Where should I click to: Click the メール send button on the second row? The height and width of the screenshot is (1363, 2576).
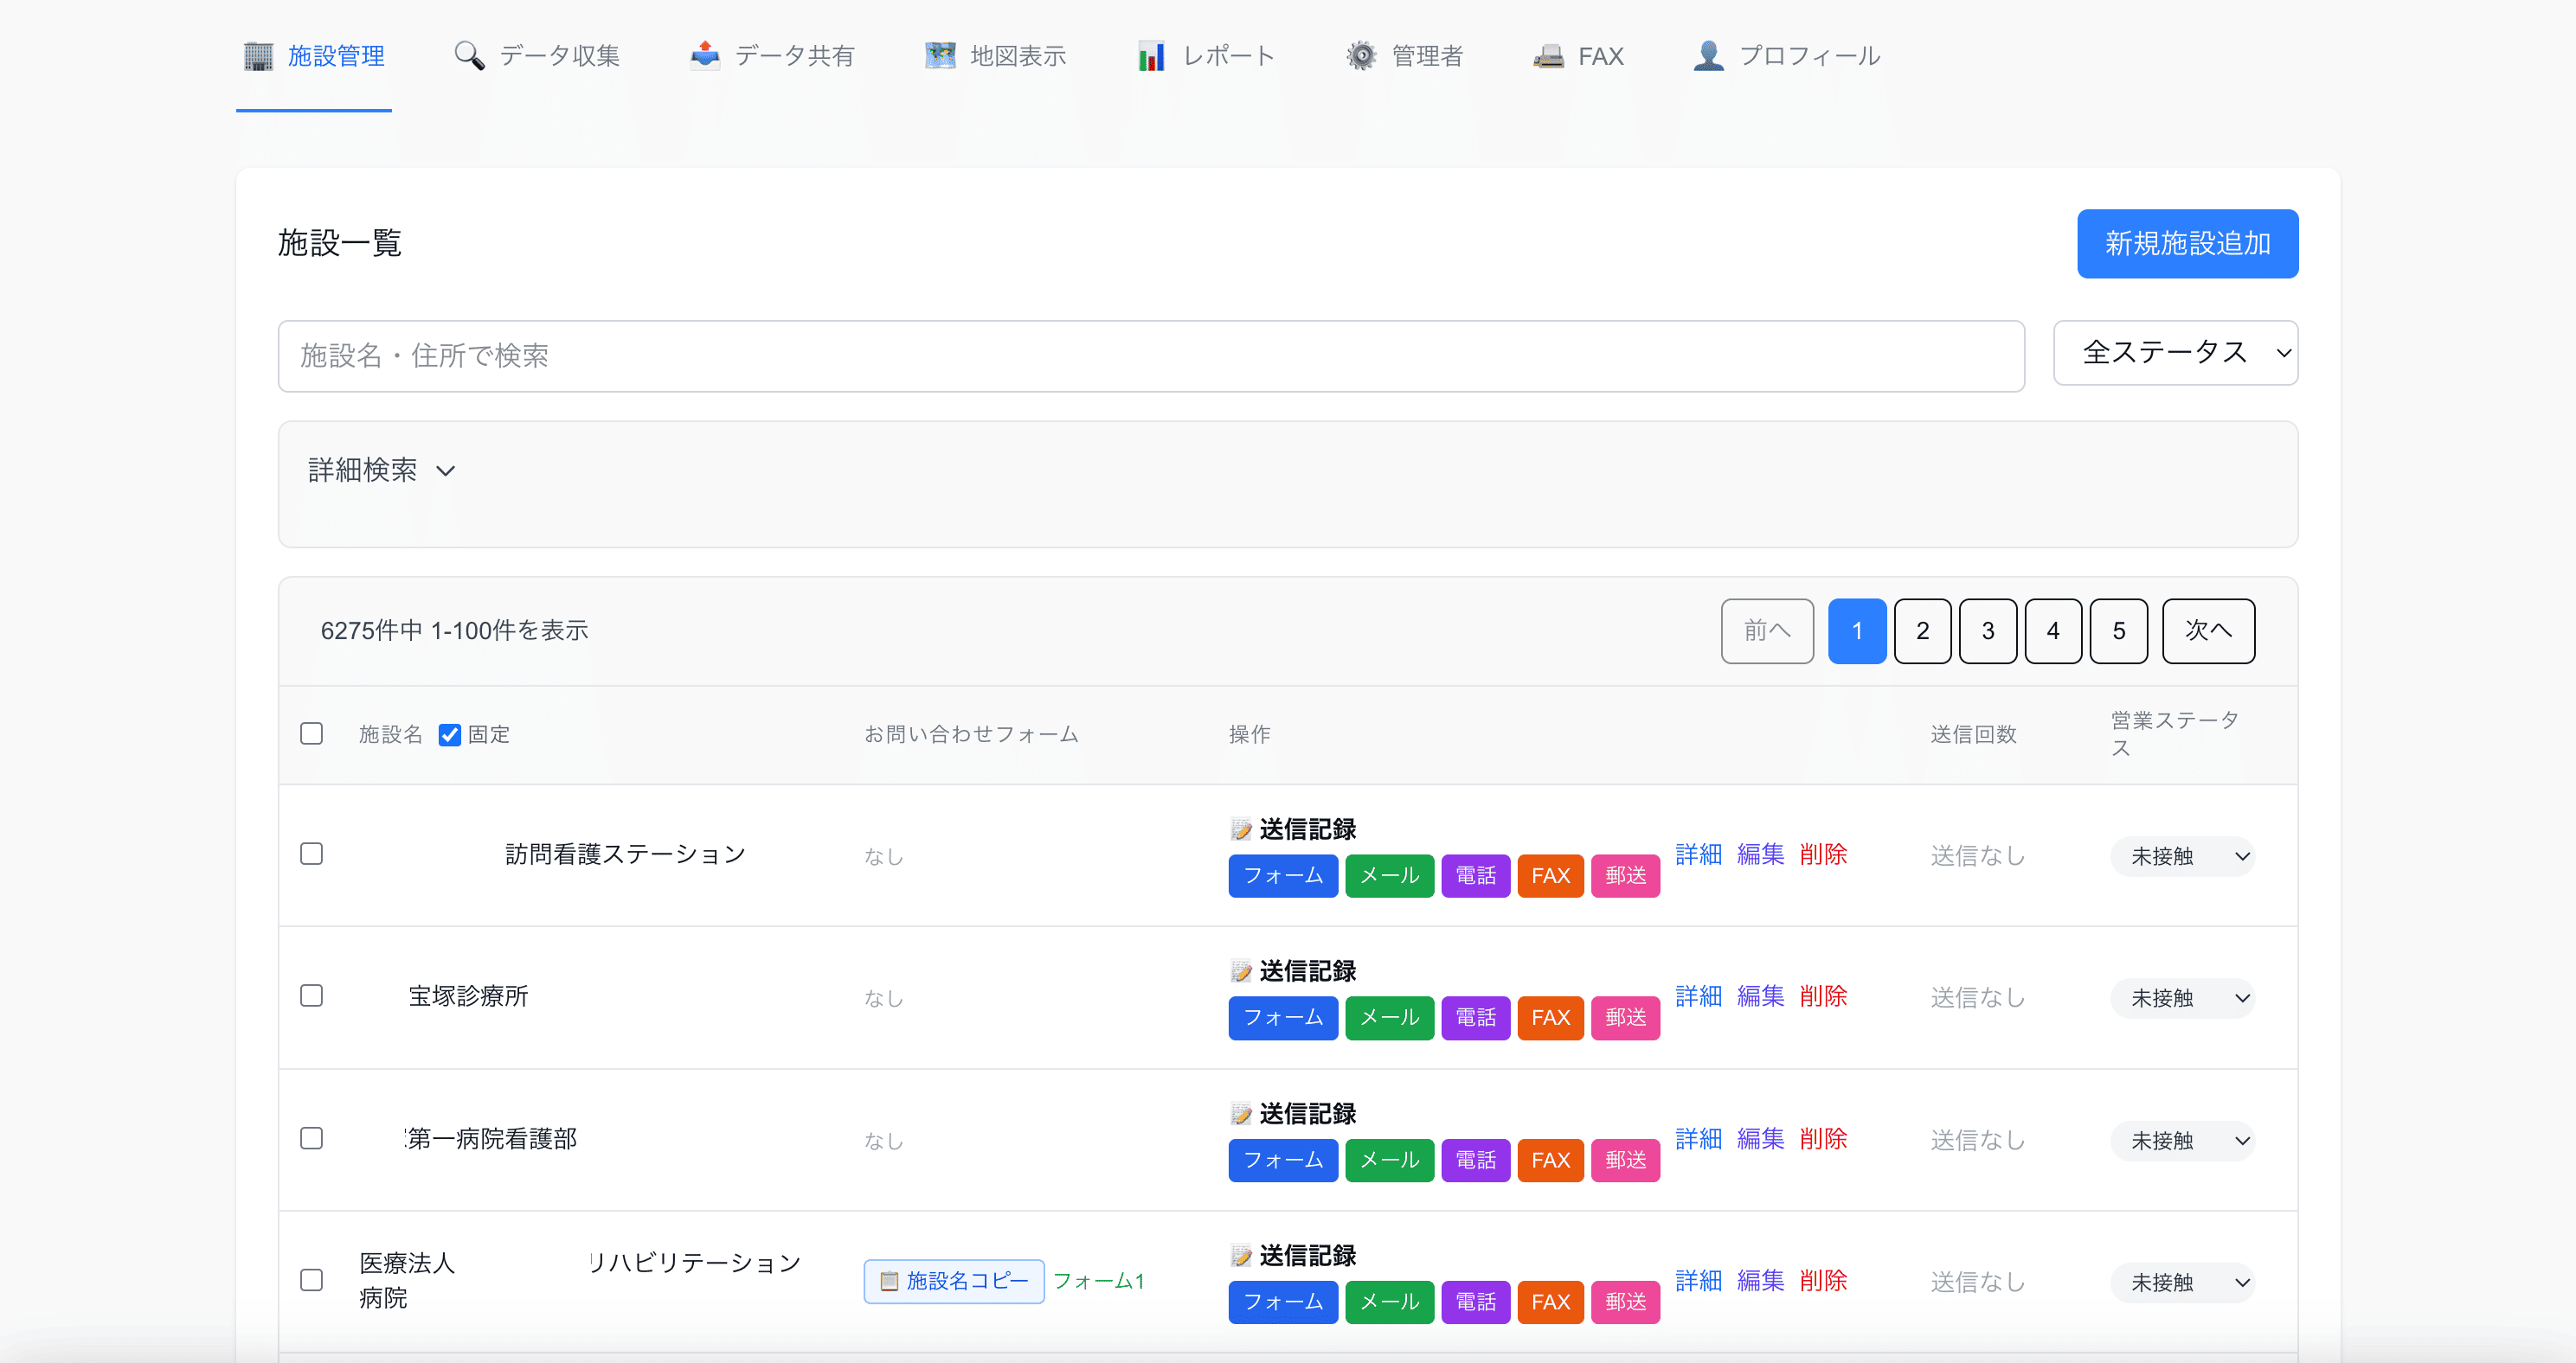[1389, 1017]
